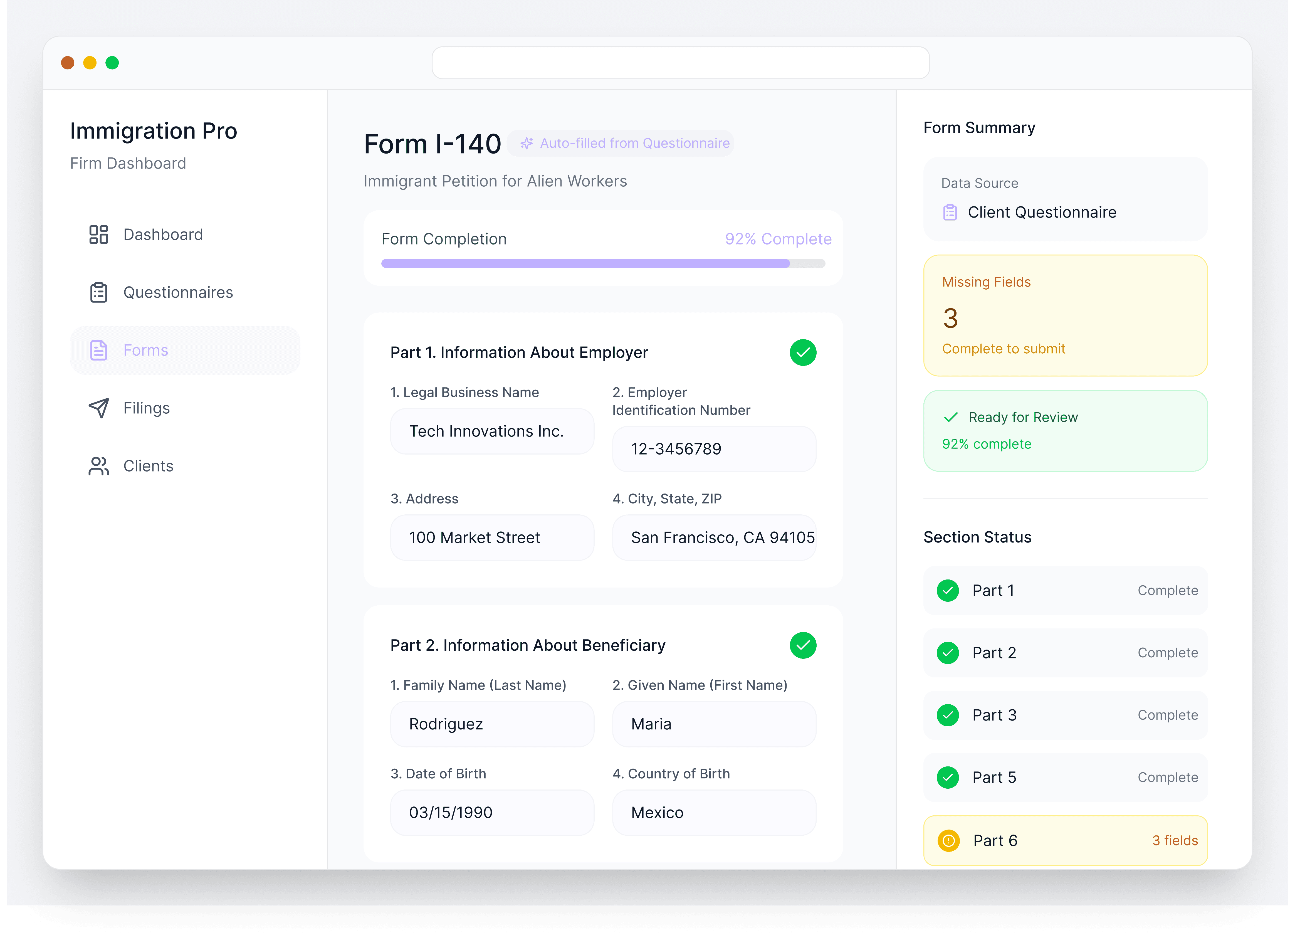Click the Part 3 green status check

[948, 715]
